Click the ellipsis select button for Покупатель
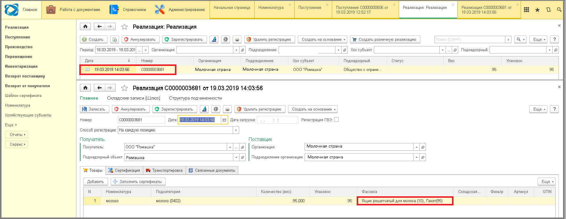 tap(236, 147)
